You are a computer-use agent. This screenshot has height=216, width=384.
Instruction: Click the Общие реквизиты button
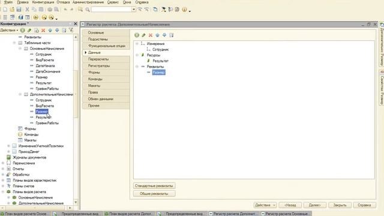(x=154, y=193)
